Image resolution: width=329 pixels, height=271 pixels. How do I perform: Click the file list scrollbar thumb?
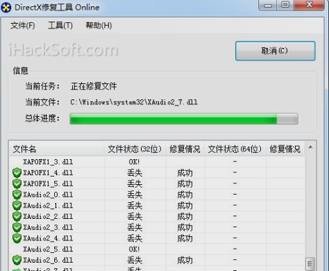310,263
